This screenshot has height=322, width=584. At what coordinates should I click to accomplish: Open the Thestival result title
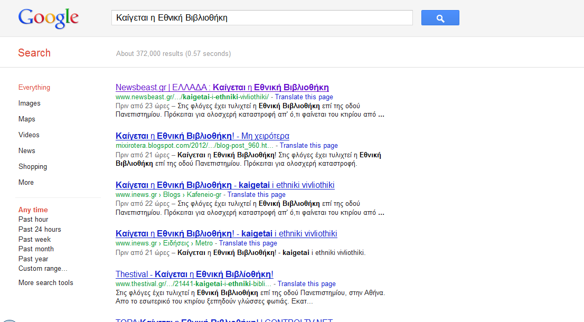tap(194, 274)
